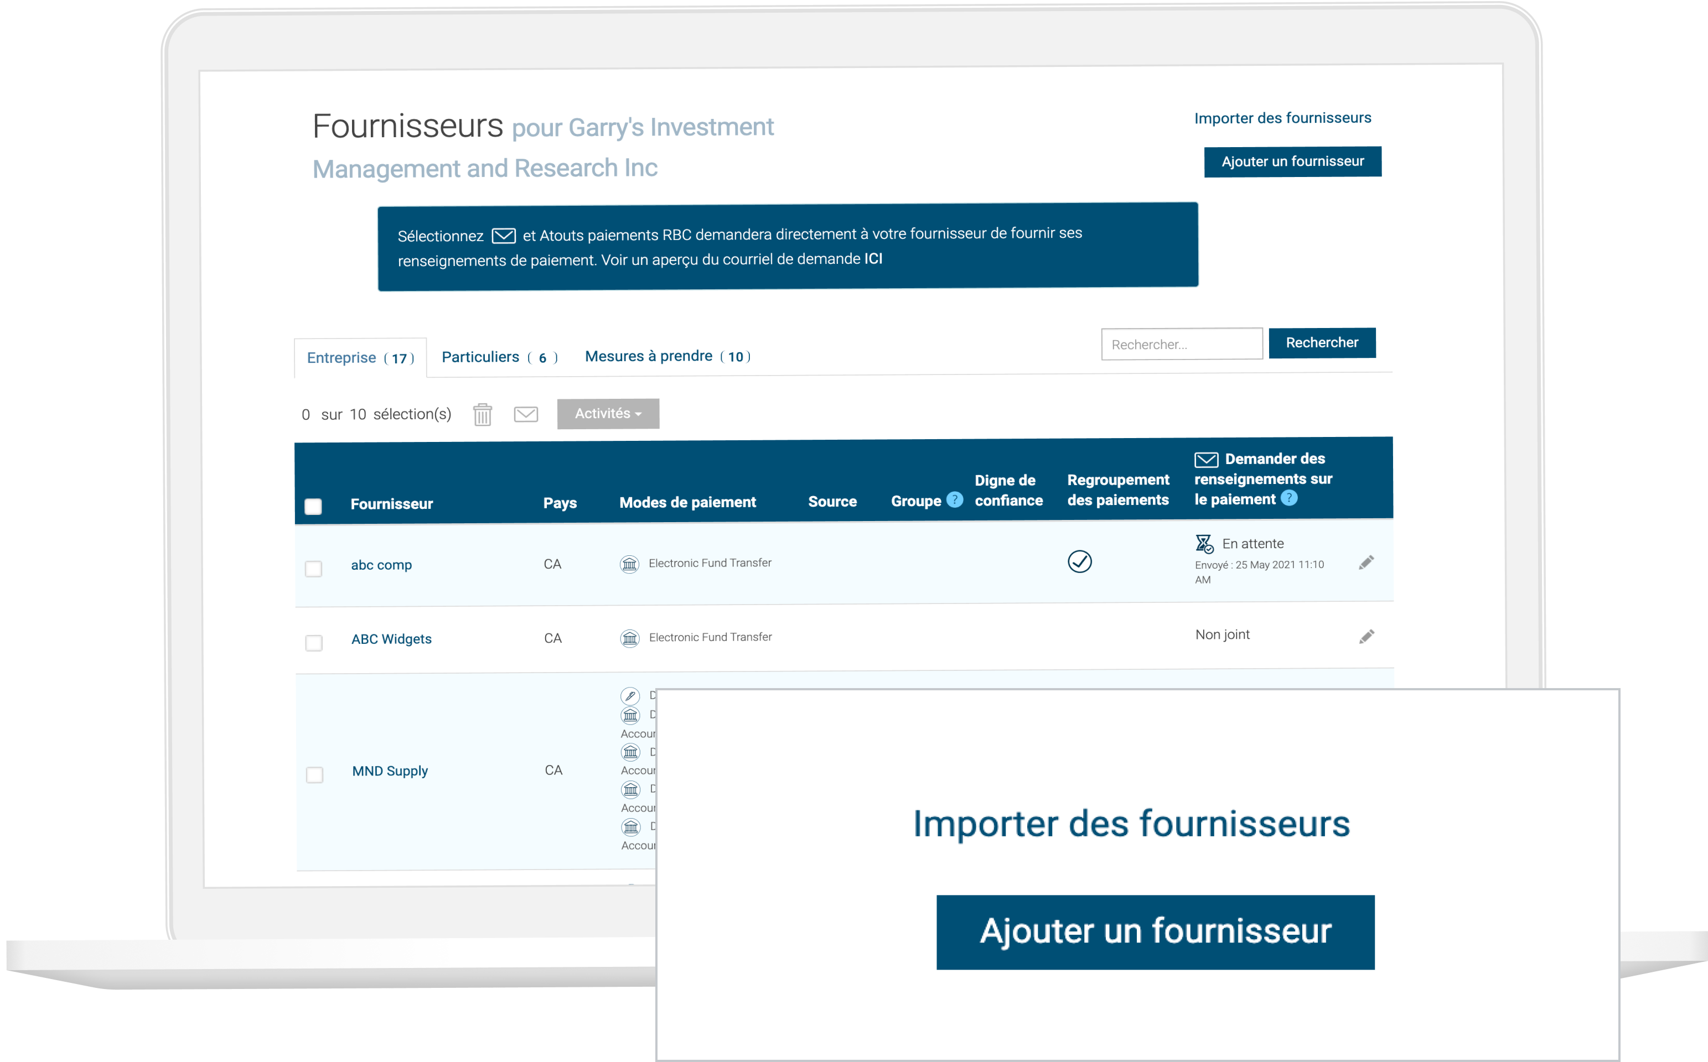
Task: Open the abc comp supplier link
Action: coord(381,565)
